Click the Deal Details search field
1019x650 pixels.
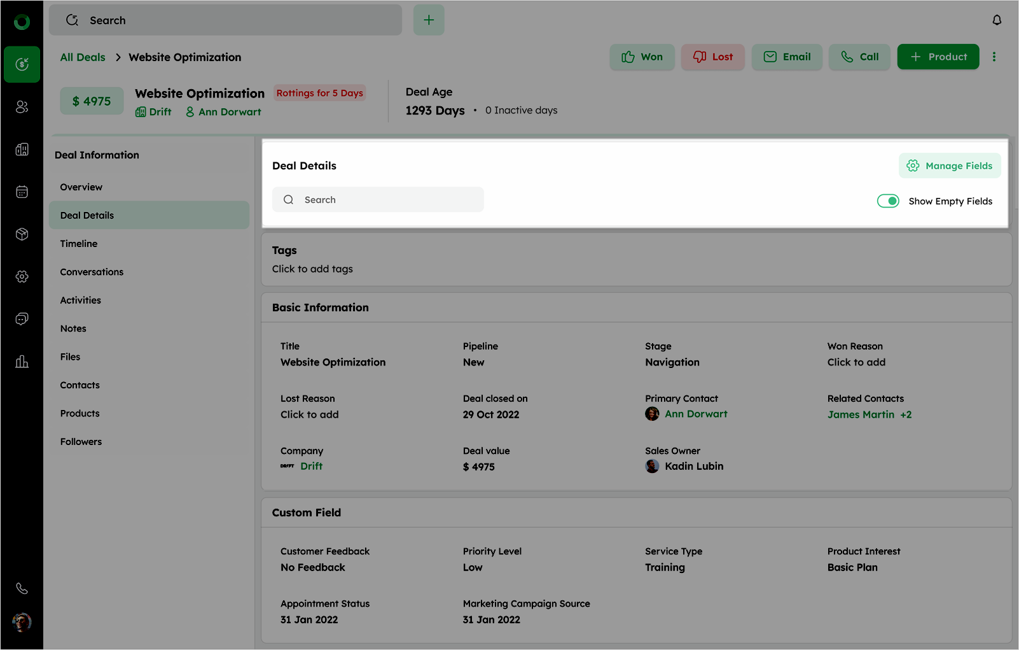point(378,200)
